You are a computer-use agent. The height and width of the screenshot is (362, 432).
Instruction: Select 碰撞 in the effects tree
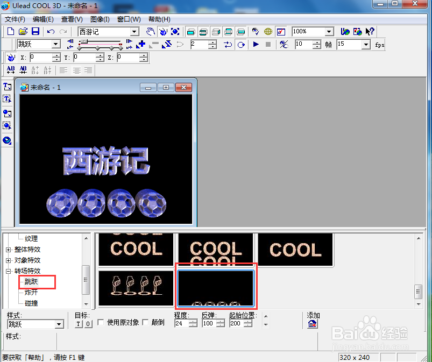(x=31, y=303)
